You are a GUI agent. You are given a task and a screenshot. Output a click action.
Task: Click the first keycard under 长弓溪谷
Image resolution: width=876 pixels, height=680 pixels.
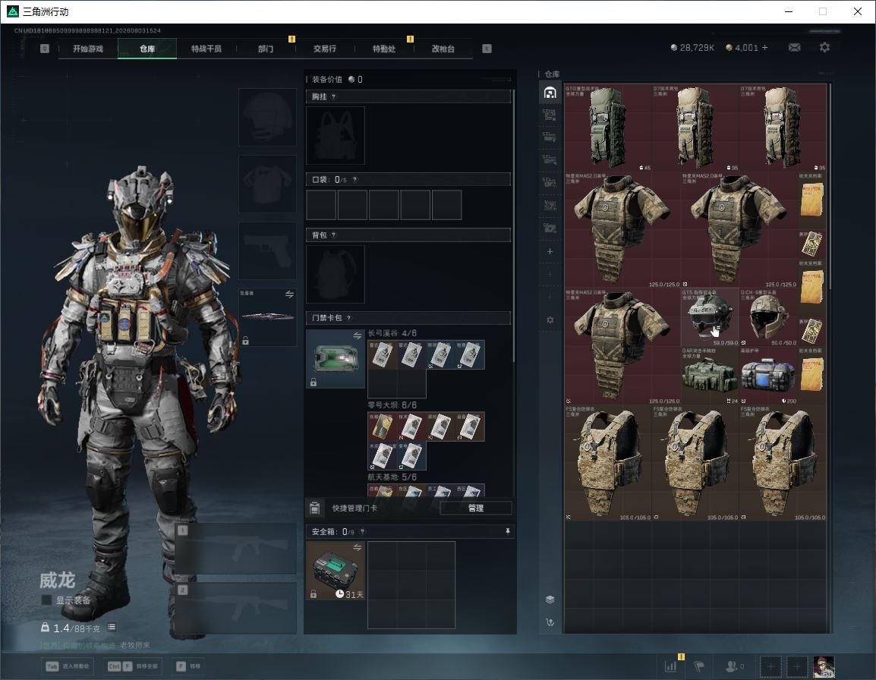click(382, 355)
